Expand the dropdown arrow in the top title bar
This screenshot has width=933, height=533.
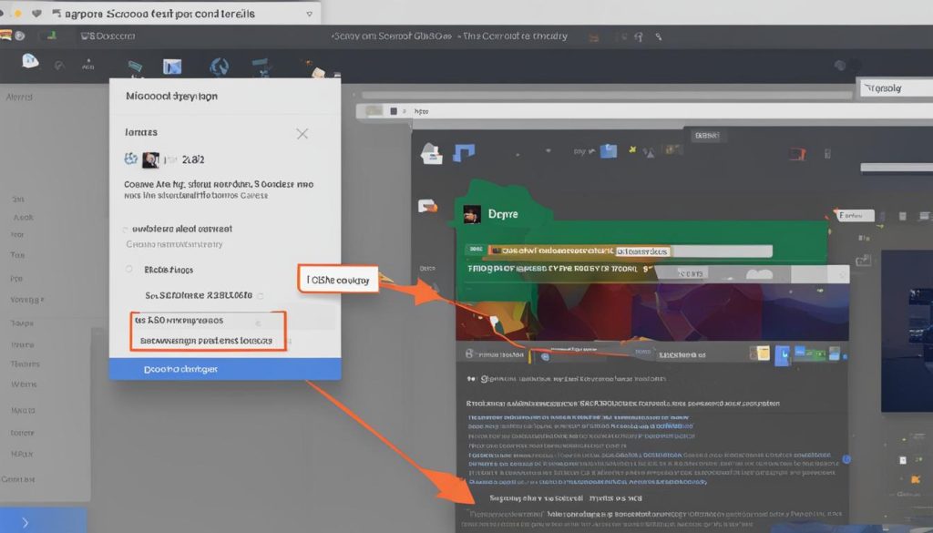309,14
